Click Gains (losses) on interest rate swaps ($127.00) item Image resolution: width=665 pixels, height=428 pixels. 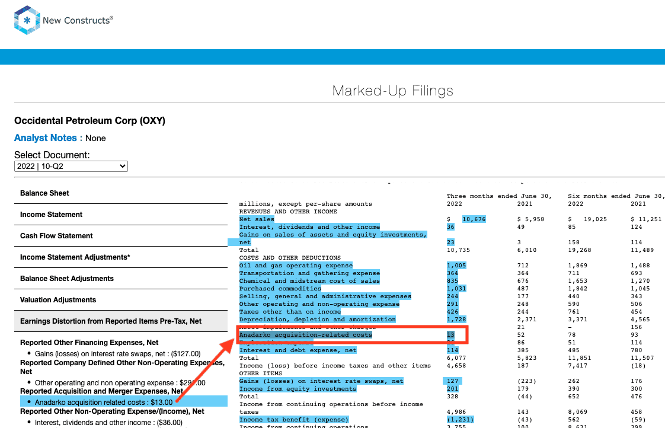coord(117,354)
